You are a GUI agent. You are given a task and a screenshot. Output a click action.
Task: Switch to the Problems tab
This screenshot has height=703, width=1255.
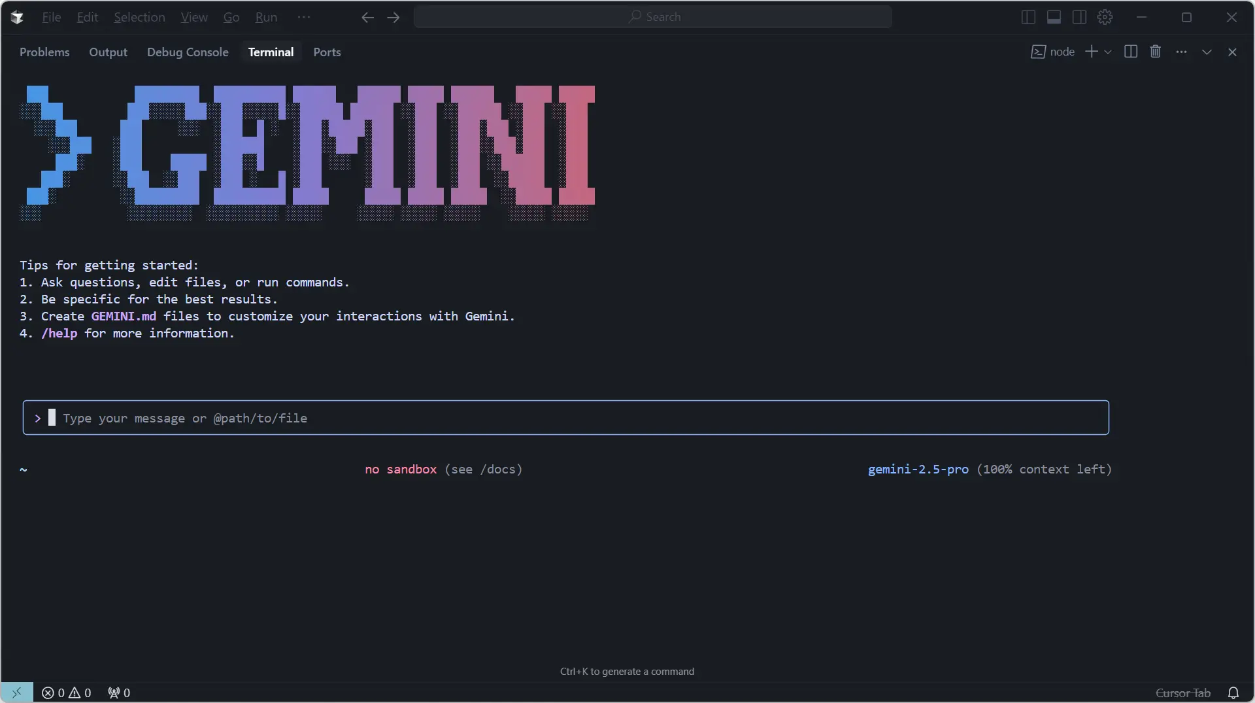44,52
